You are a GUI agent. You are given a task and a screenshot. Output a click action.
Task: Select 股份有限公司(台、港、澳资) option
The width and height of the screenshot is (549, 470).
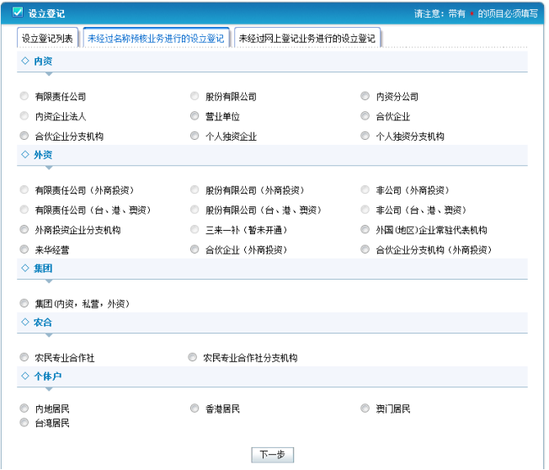click(x=195, y=210)
